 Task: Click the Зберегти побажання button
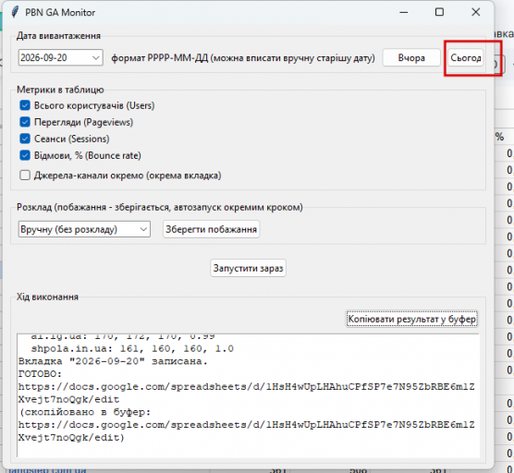[211, 229]
